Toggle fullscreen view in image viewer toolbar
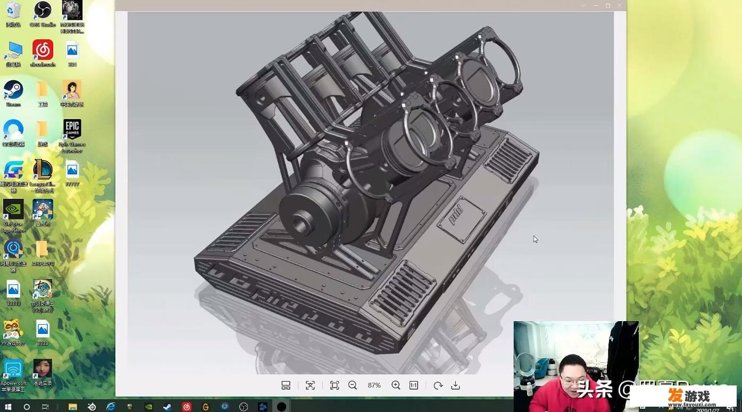The width and height of the screenshot is (742, 412). tap(335, 385)
